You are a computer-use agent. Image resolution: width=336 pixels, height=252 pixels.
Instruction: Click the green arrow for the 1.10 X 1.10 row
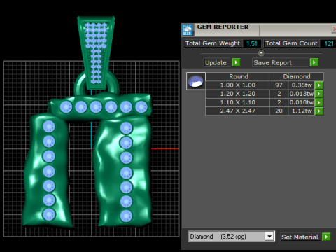pyautogui.click(x=319, y=102)
